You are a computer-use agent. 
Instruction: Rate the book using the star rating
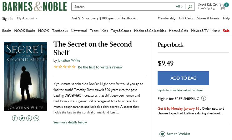[65, 67]
